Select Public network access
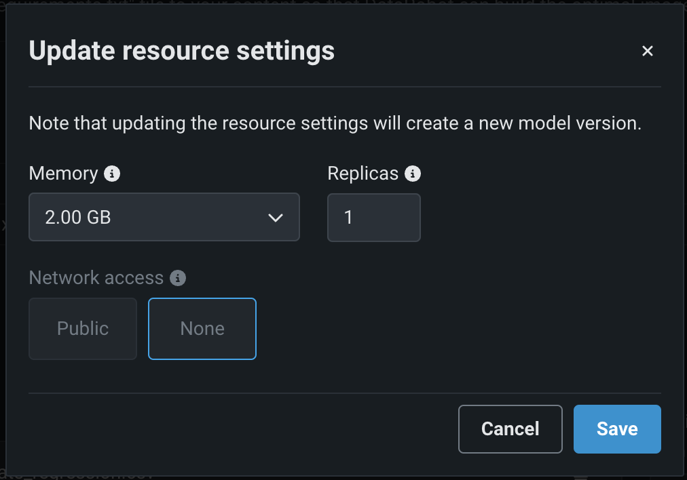This screenshot has width=687, height=480. [x=83, y=329]
